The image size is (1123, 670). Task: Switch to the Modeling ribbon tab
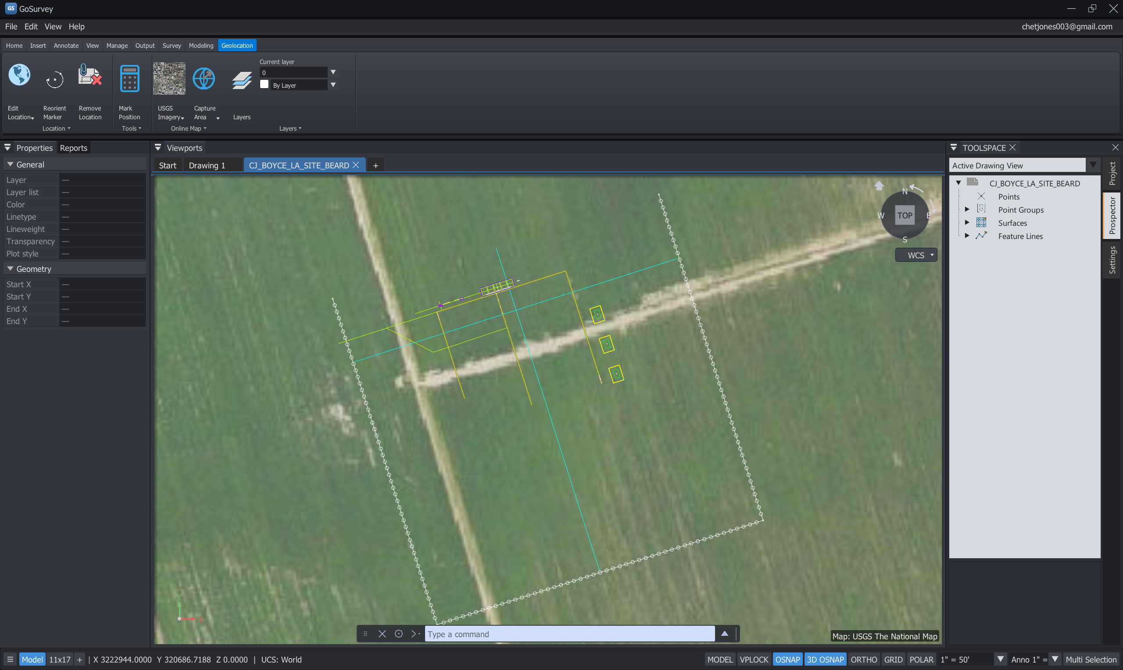(201, 45)
